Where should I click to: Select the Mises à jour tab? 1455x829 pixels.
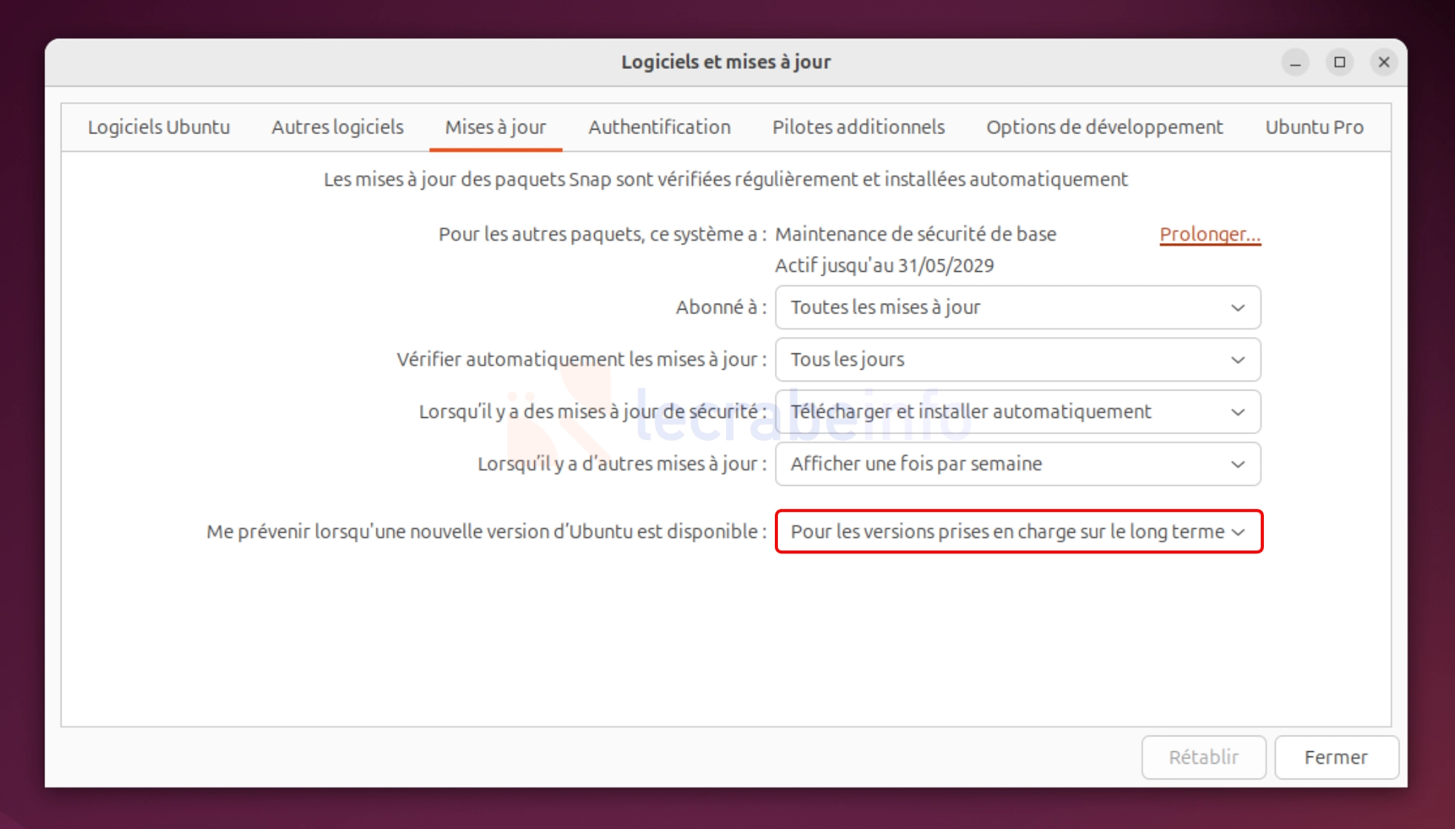496,127
